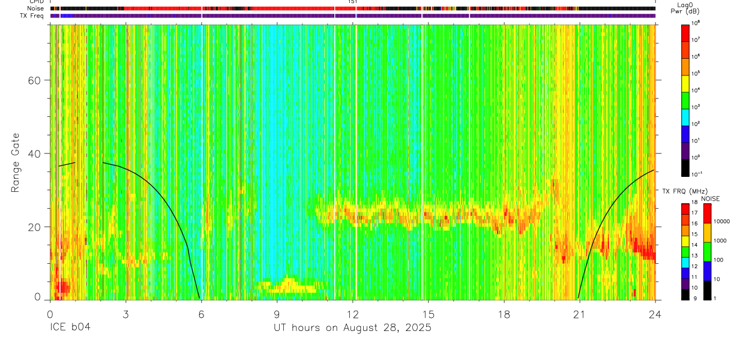Screen dimensions: 737x340
Task: Click the red-black Noise strip above the plot
Action: pos(352,8)
